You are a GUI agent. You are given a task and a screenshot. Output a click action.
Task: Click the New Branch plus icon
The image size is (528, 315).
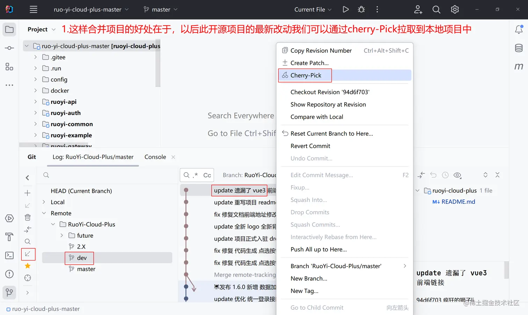pyautogui.click(x=28, y=193)
